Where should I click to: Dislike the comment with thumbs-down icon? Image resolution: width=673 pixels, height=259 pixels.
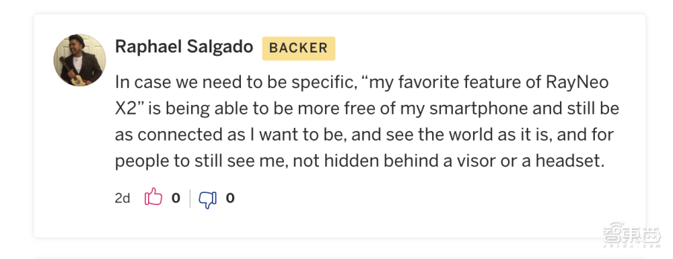click(x=208, y=198)
